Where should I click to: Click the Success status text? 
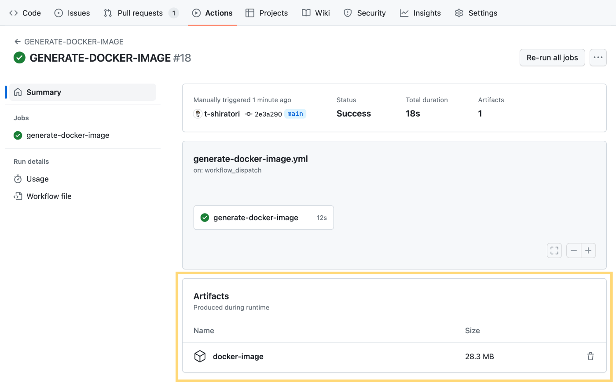pyautogui.click(x=354, y=114)
